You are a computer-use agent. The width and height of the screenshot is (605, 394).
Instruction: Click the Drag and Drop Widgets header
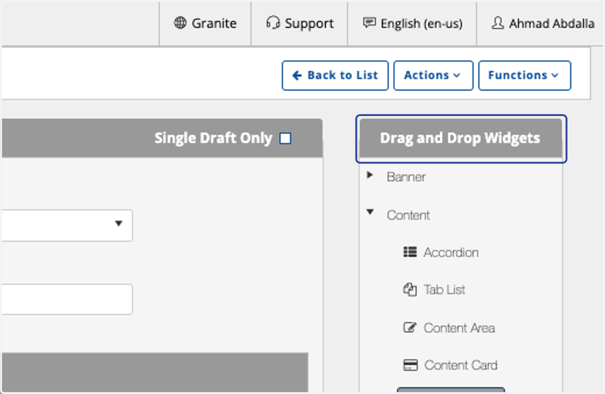click(x=460, y=138)
